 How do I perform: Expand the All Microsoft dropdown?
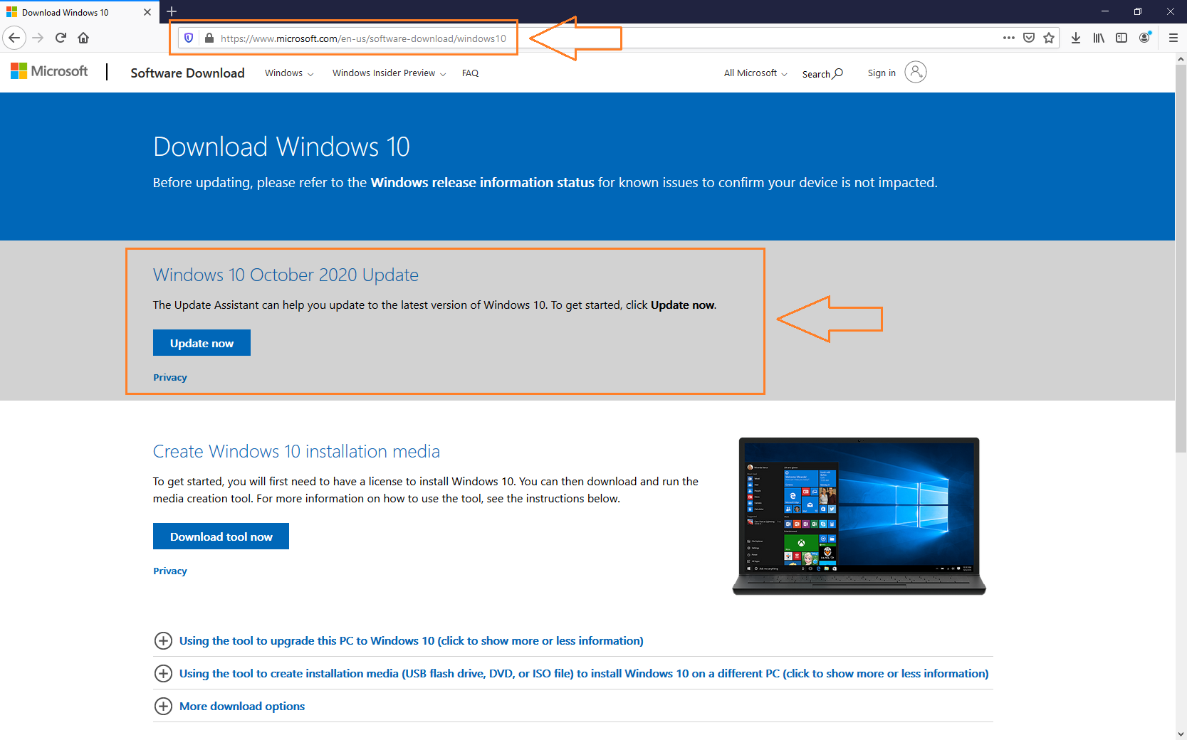tap(755, 73)
